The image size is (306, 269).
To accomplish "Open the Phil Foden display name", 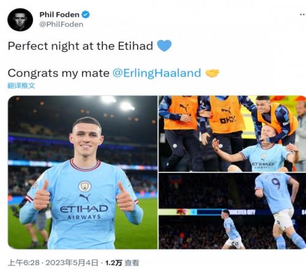I will pyautogui.click(x=59, y=15).
